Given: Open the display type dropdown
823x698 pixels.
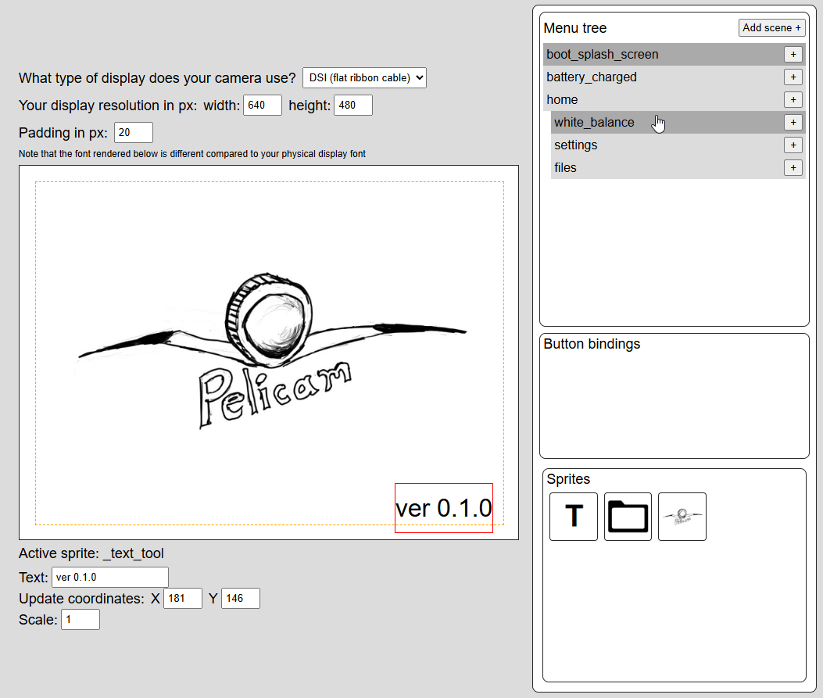Looking at the screenshot, I should click(x=364, y=77).
